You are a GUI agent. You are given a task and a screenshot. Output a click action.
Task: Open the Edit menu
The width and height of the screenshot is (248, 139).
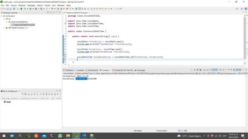click(x=7, y=5)
